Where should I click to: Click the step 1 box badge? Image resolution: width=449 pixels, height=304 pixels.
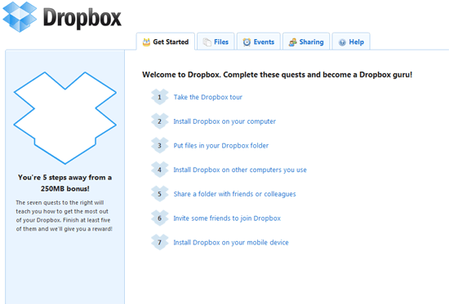[x=159, y=97]
